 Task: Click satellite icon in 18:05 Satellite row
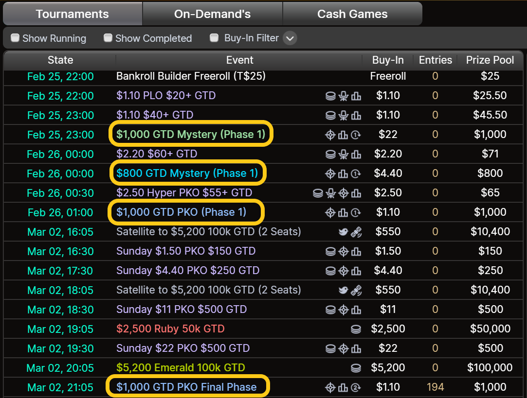click(356, 291)
